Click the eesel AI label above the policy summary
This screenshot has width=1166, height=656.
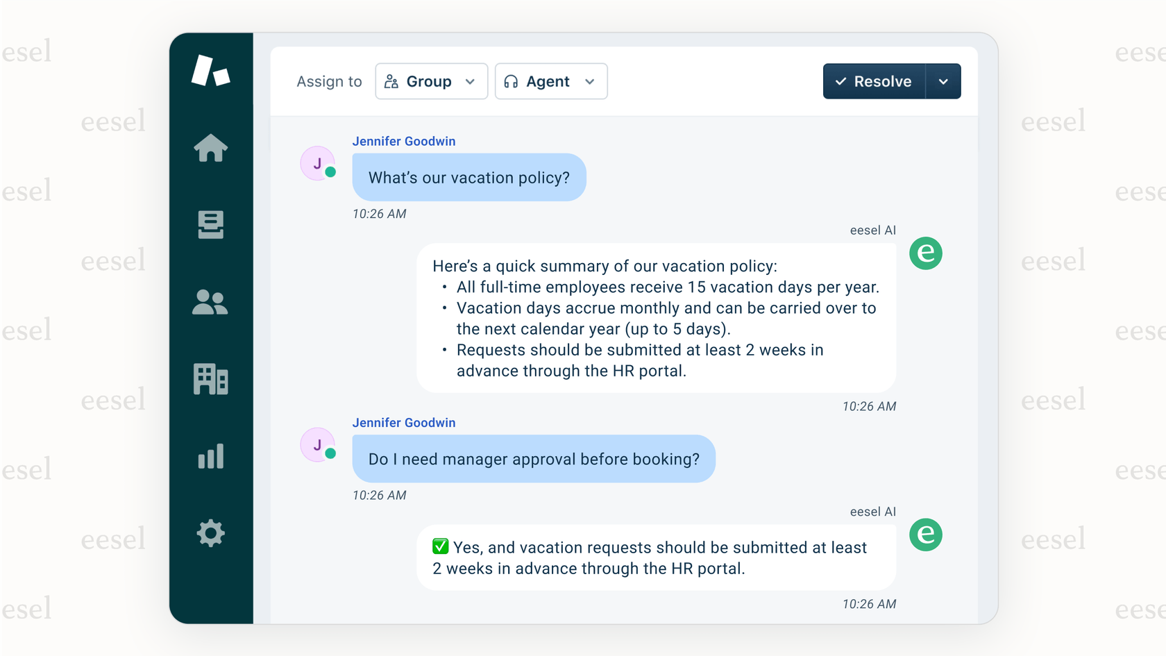tap(873, 230)
